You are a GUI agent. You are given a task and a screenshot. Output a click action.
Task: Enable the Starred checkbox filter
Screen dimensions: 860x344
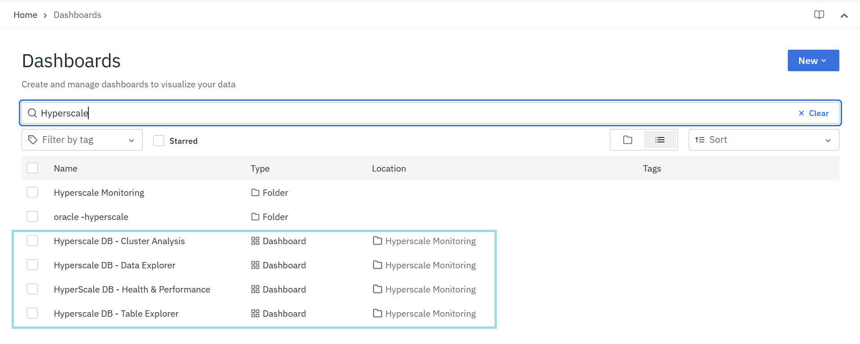point(159,141)
